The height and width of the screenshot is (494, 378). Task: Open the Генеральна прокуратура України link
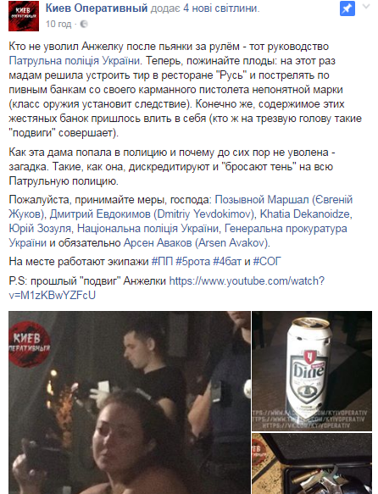178,236
